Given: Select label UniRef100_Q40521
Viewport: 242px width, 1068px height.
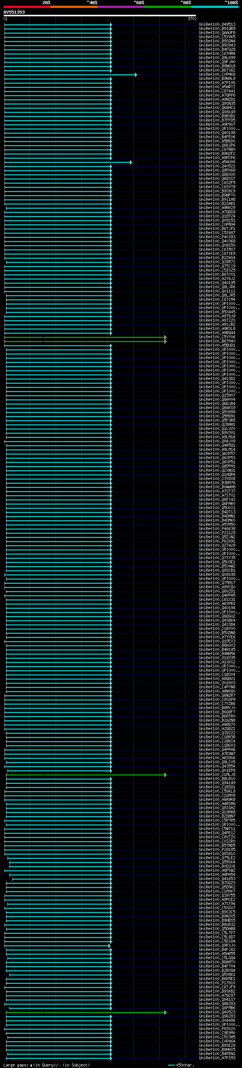Looking at the screenshot, I should (x=217, y=166).
